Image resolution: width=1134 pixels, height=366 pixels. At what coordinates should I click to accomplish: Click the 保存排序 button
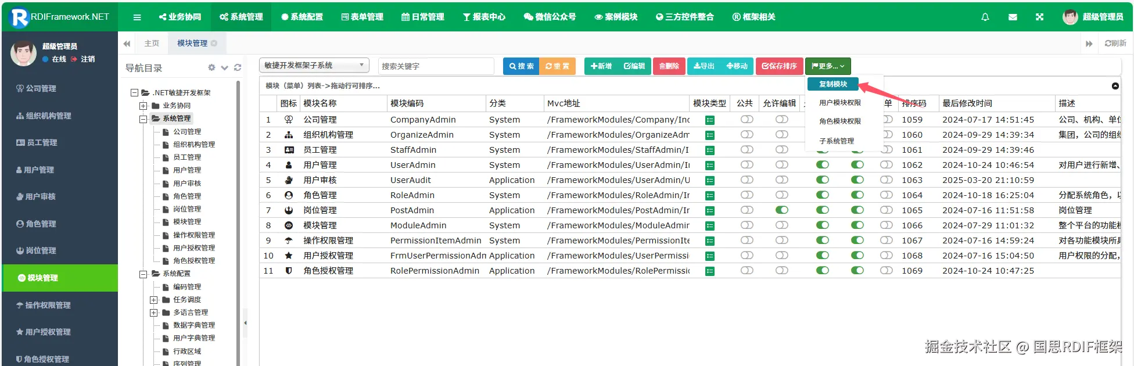point(779,66)
